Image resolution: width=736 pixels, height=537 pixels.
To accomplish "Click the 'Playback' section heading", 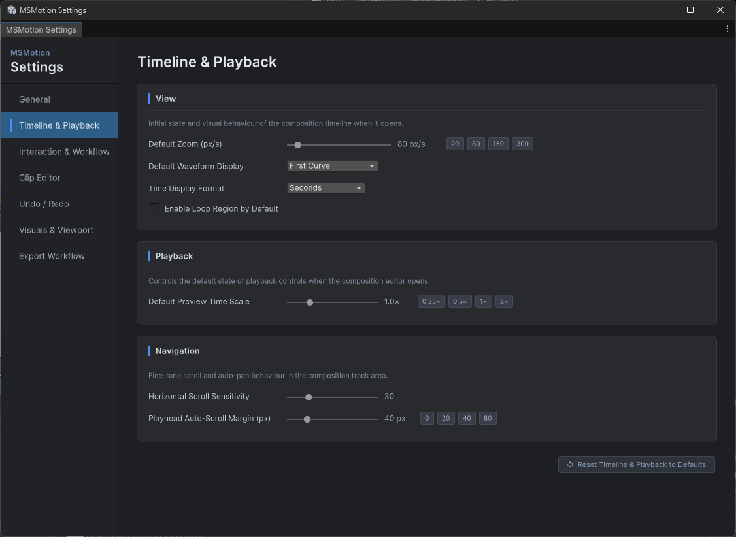I will [x=174, y=256].
